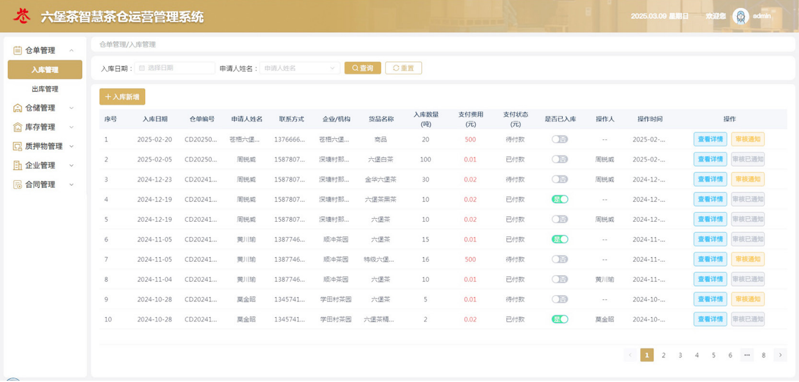Screen dimensions: 799x382
Task: Select the 入库管理 menu item
Action: point(45,70)
